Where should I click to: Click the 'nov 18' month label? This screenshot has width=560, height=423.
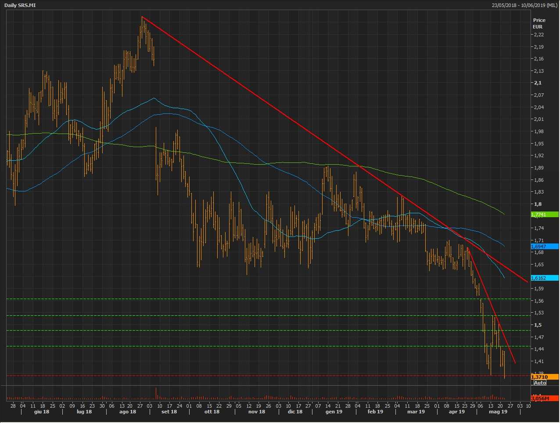(257, 412)
